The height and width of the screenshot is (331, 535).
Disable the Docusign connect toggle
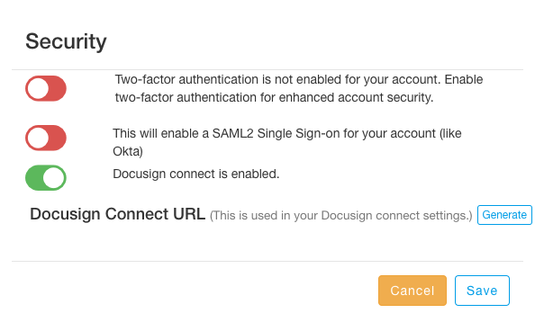tap(46, 177)
